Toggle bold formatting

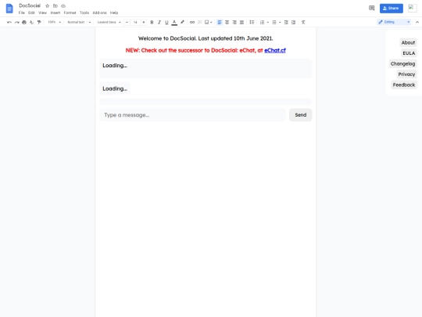tap(152, 22)
